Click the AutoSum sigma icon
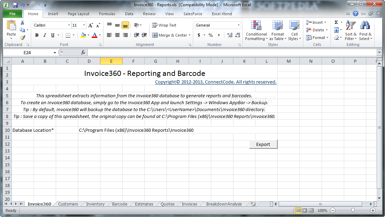 tap(337, 22)
